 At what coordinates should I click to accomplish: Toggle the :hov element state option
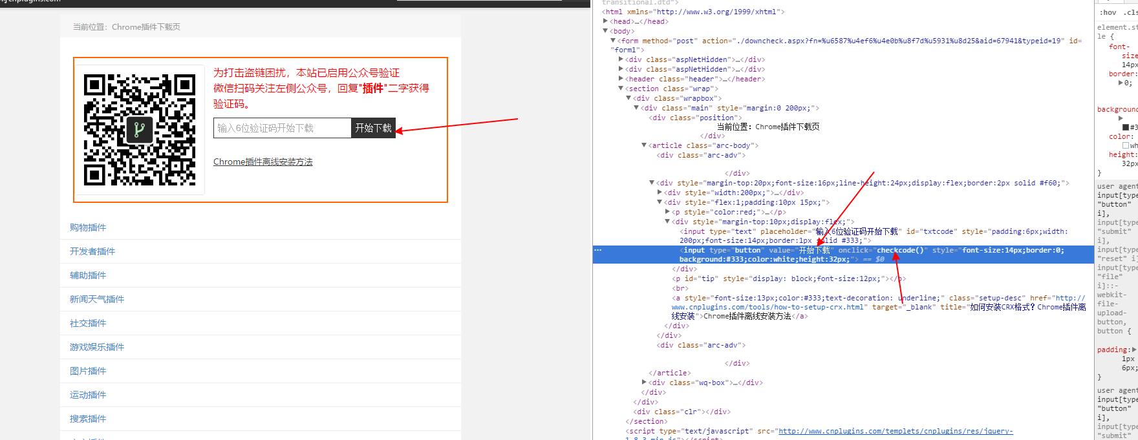1108,12
